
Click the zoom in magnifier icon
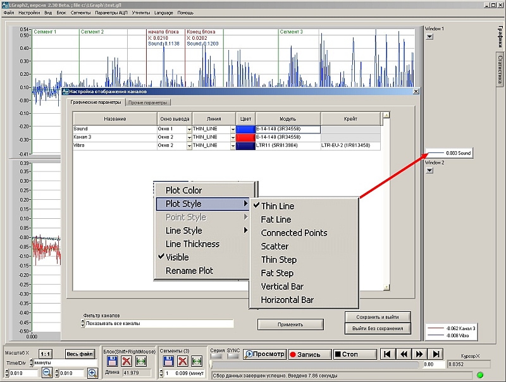(92, 373)
